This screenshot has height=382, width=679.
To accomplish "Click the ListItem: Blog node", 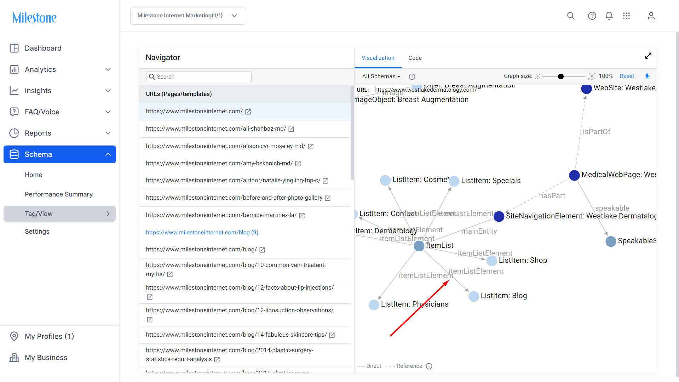I will coord(473,296).
